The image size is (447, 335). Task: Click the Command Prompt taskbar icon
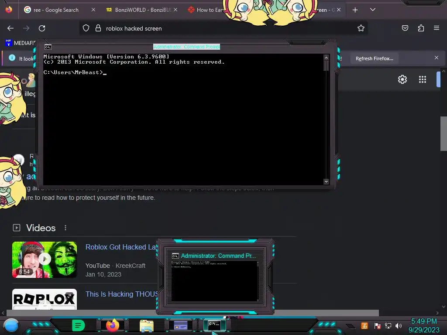tap(214, 325)
